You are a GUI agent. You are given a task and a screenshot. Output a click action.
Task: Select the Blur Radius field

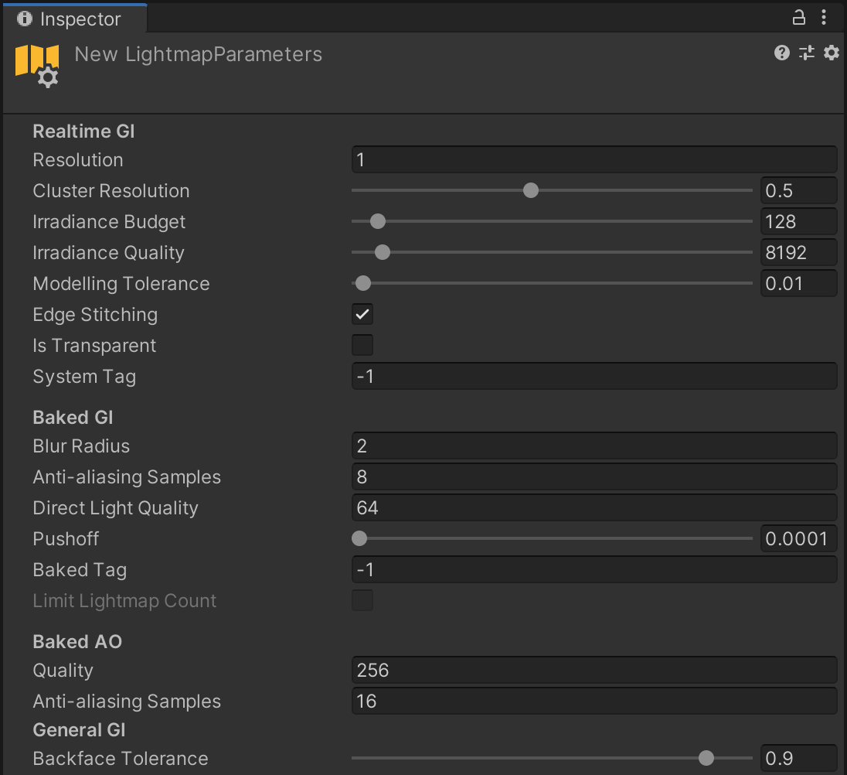pos(594,446)
